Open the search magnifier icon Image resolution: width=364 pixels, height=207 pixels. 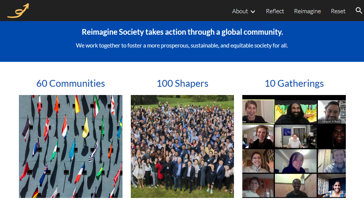point(359,11)
